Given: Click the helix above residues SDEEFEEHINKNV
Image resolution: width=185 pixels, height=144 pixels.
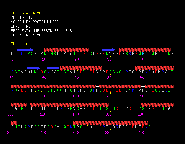Looking at the screenshot, I should click(120, 86).
